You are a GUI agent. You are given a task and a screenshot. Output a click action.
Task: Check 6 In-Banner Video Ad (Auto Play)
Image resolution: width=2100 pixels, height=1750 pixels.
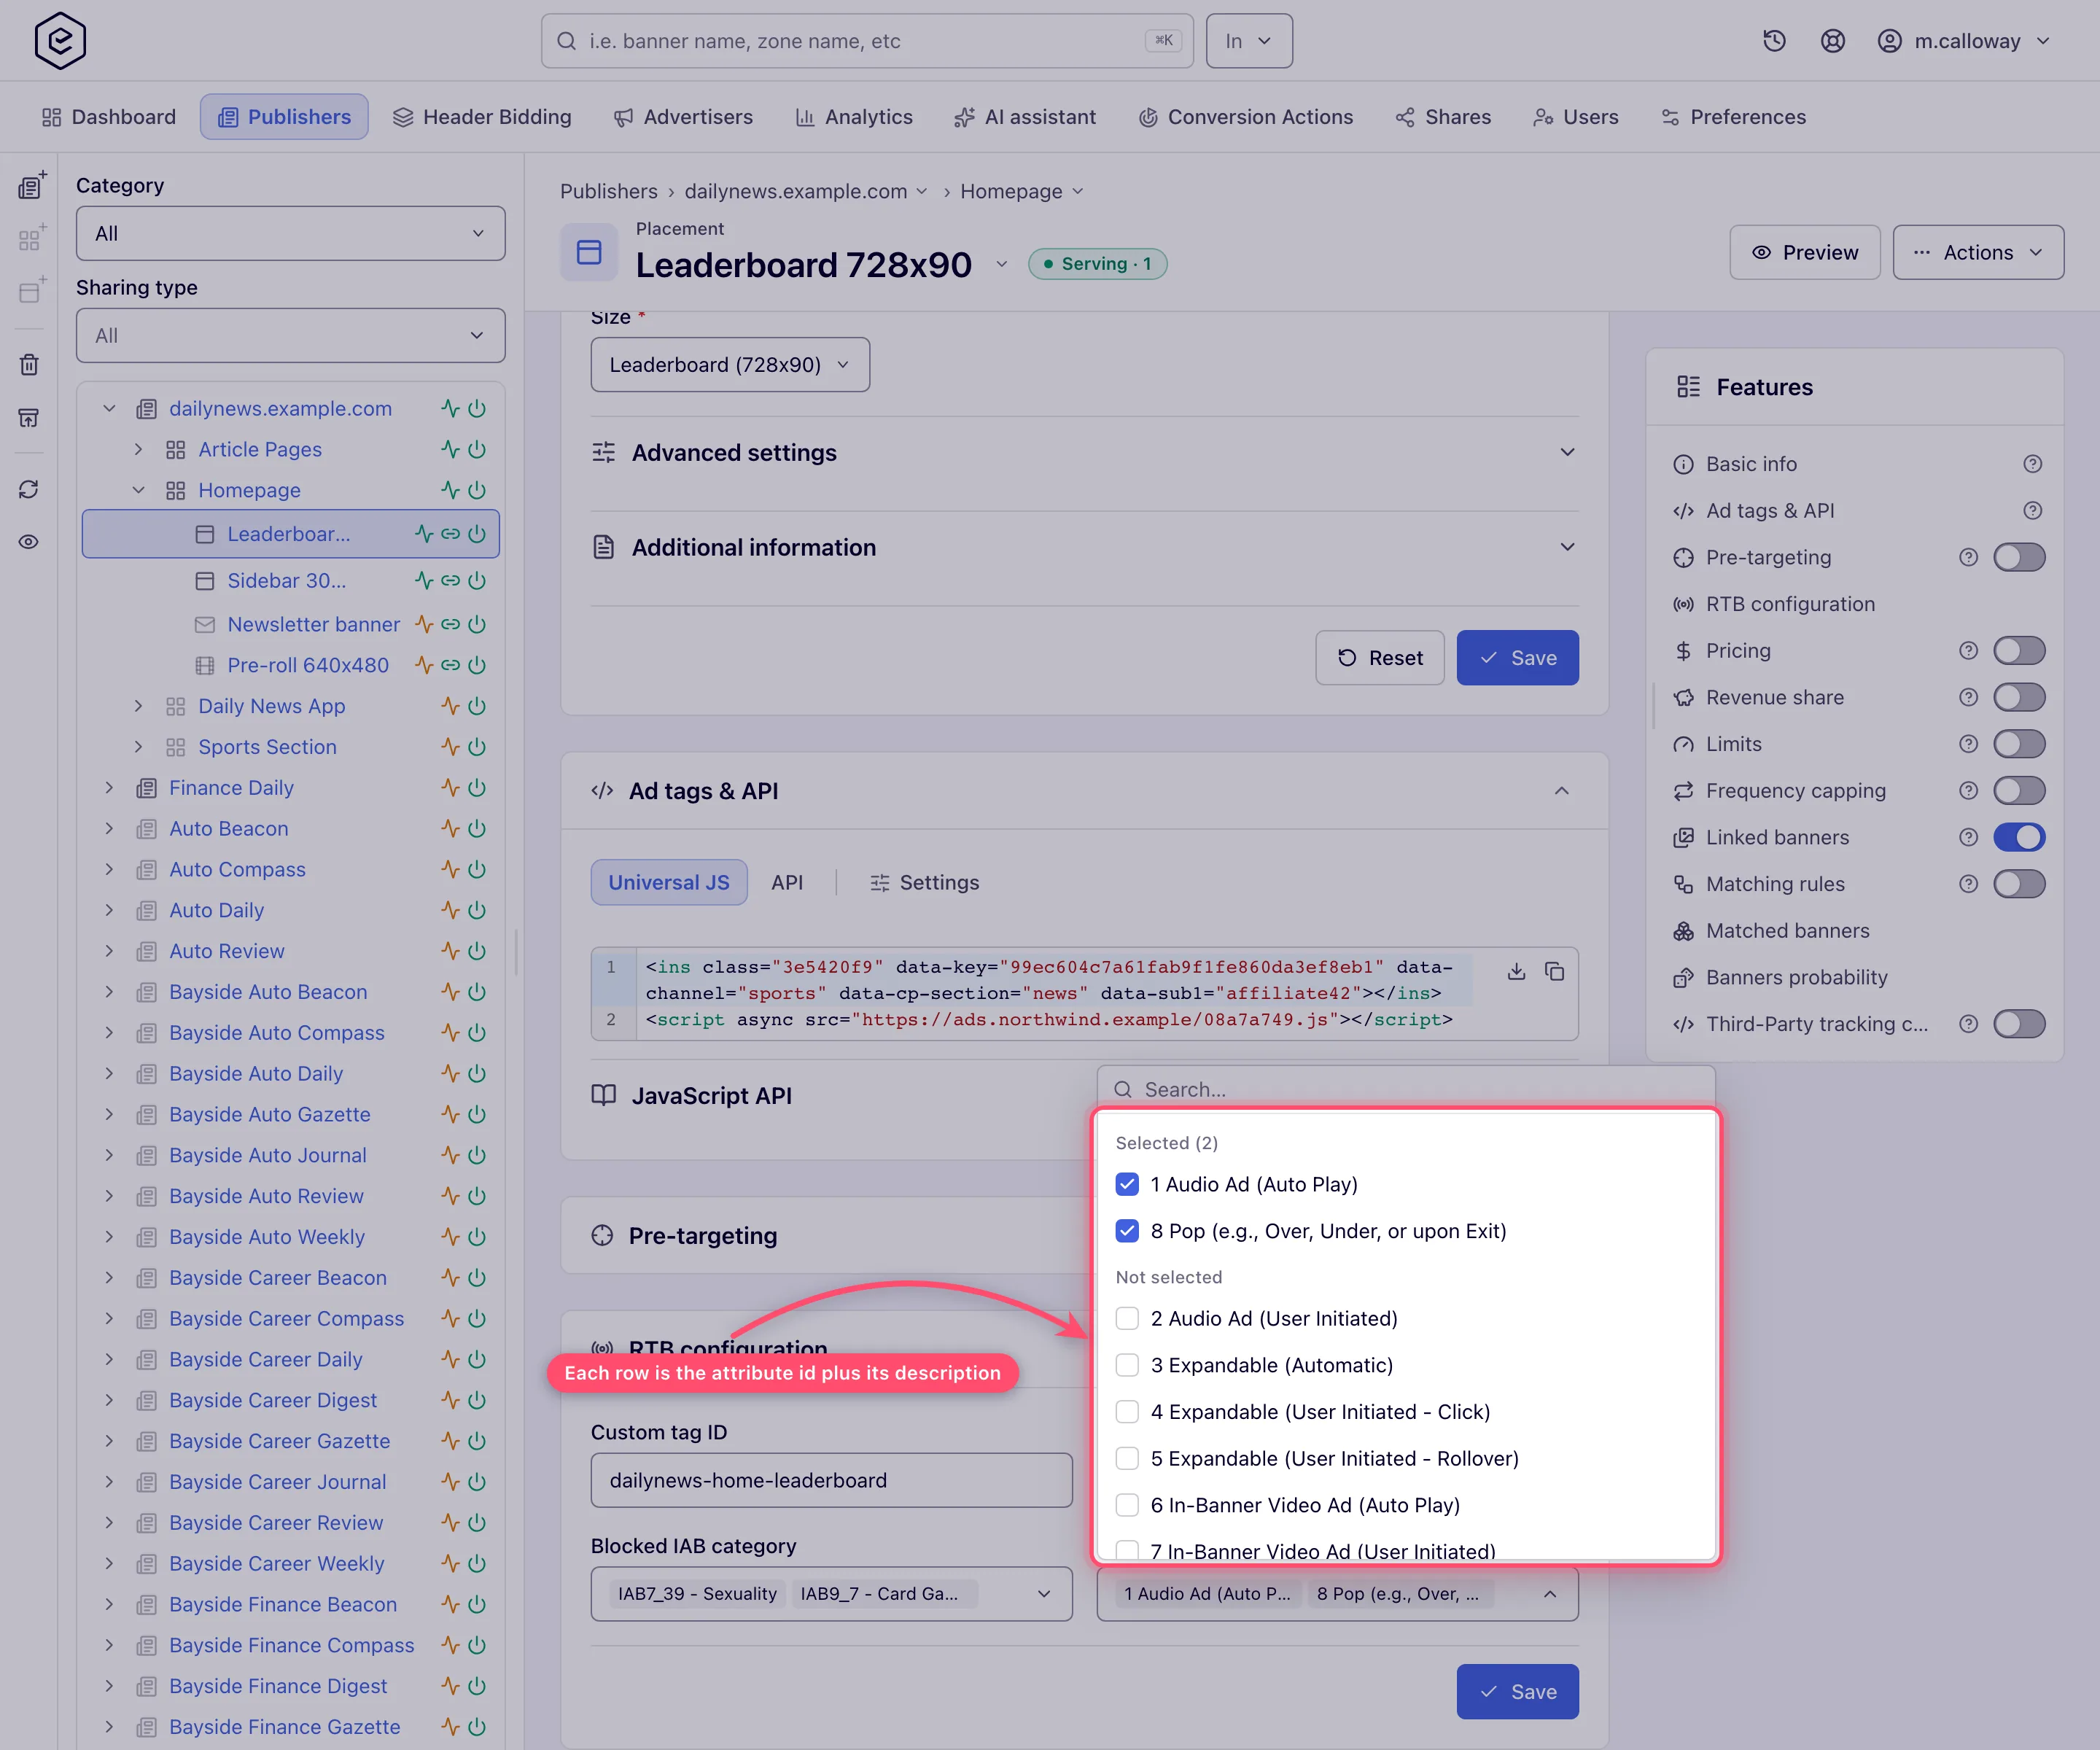tap(1127, 1505)
